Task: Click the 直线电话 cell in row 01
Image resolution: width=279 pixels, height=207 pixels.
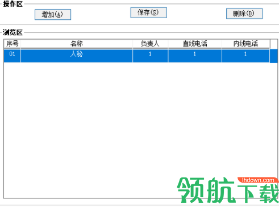Action: (x=195, y=56)
